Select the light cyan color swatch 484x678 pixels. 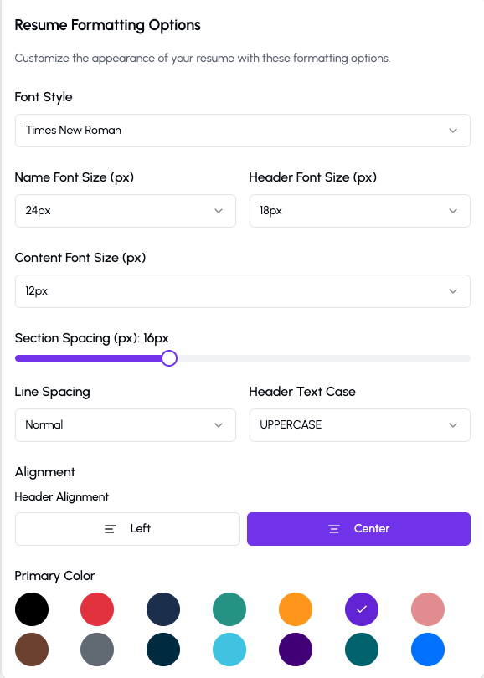[229, 650]
